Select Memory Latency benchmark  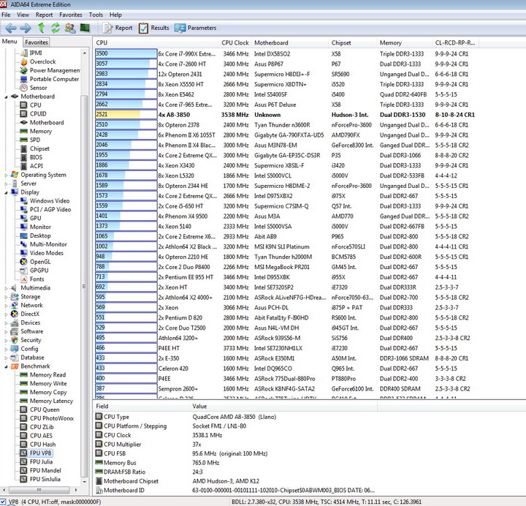point(51,401)
